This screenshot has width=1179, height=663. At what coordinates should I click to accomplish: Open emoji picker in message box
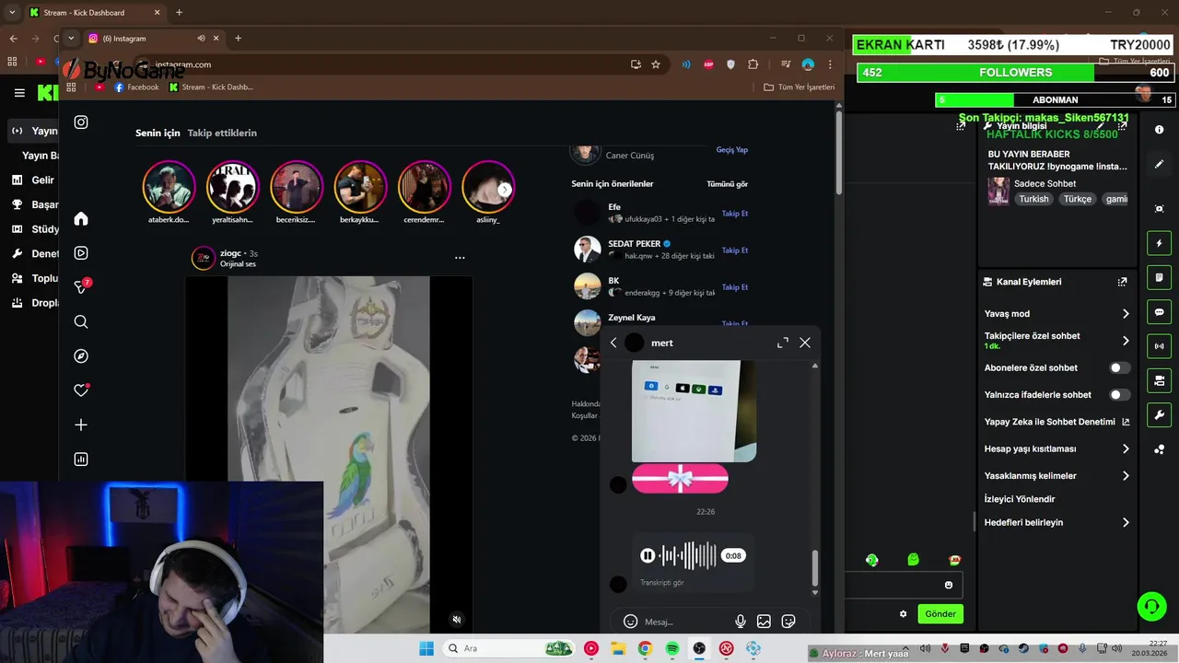pos(630,622)
